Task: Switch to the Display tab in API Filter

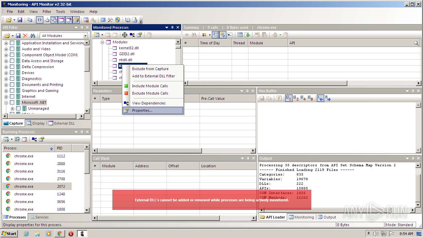Action: click(36, 123)
